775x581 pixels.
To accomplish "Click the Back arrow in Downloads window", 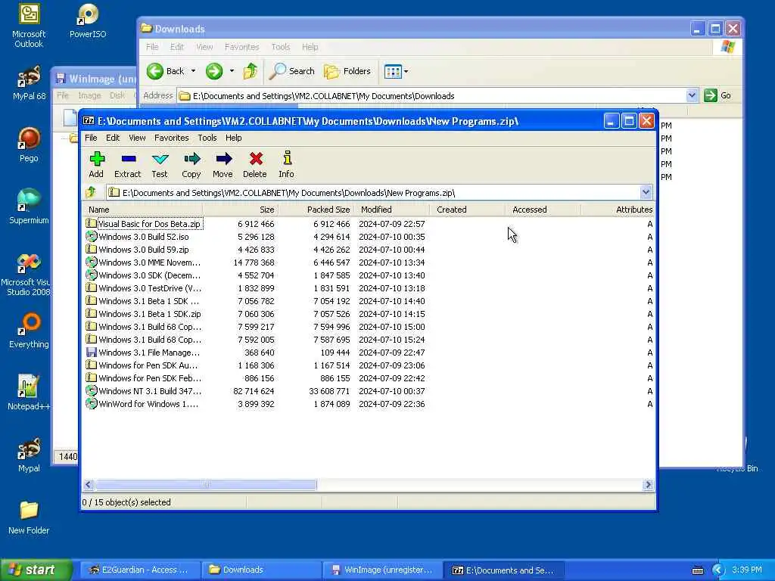I will point(166,71).
